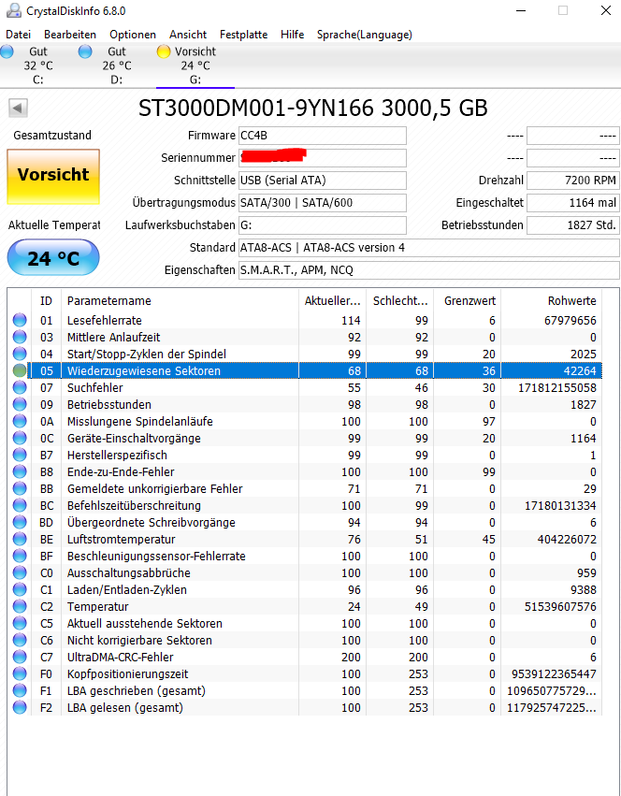This screenshot has height=796, width=621.
Task: Click status orb for Laden/Entladen-Zyklen row
Action: pyautogui.click(x=20, y=589)
